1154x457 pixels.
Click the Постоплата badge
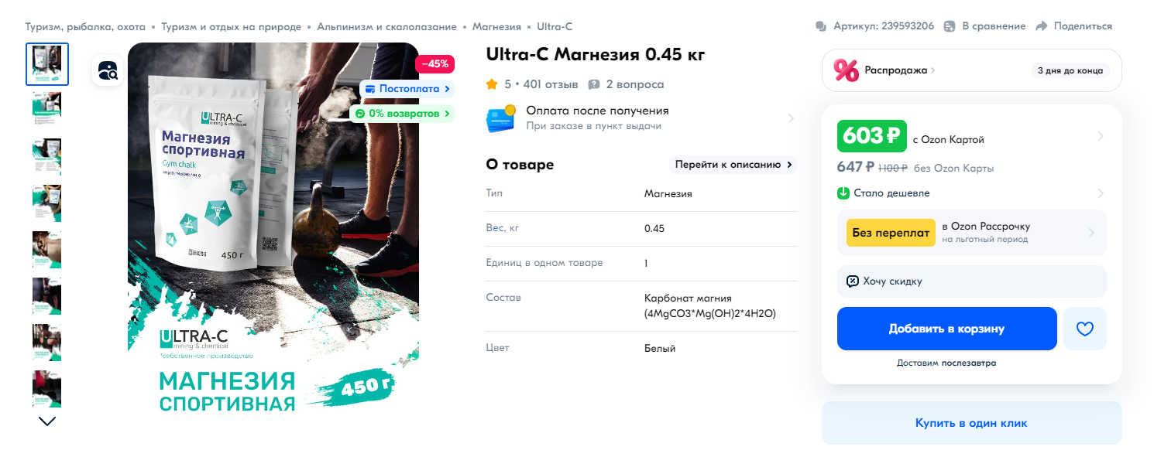407,89
